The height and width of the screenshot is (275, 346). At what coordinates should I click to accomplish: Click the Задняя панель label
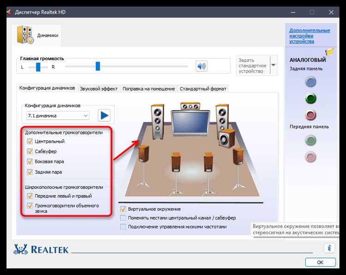click(306, 69)
